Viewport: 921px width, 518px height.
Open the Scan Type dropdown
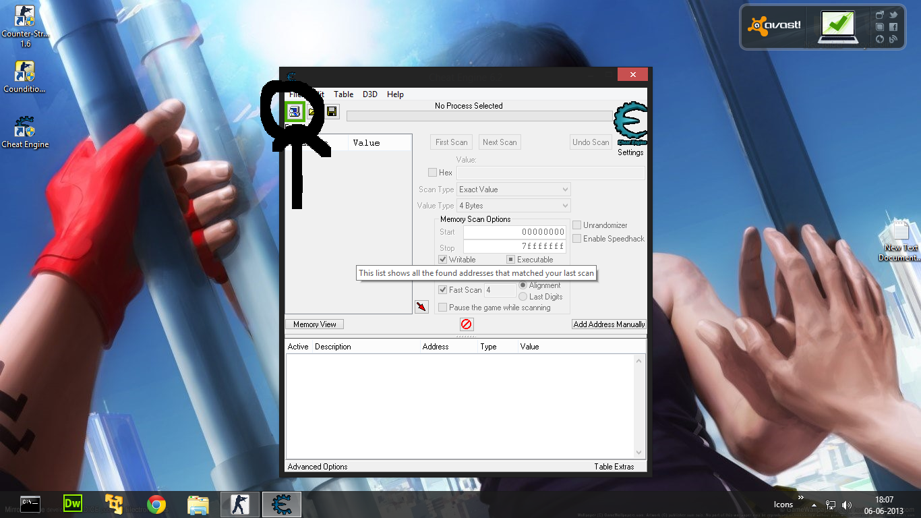pos(514,190)
